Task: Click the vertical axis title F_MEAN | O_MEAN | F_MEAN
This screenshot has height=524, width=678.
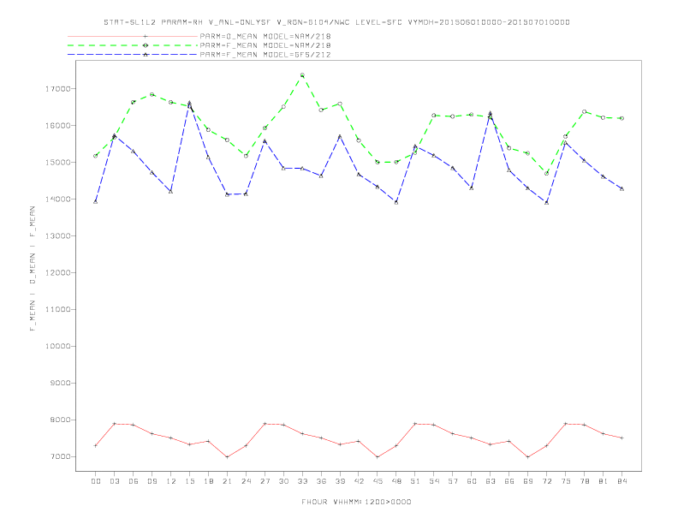Action: coord(33,269)
